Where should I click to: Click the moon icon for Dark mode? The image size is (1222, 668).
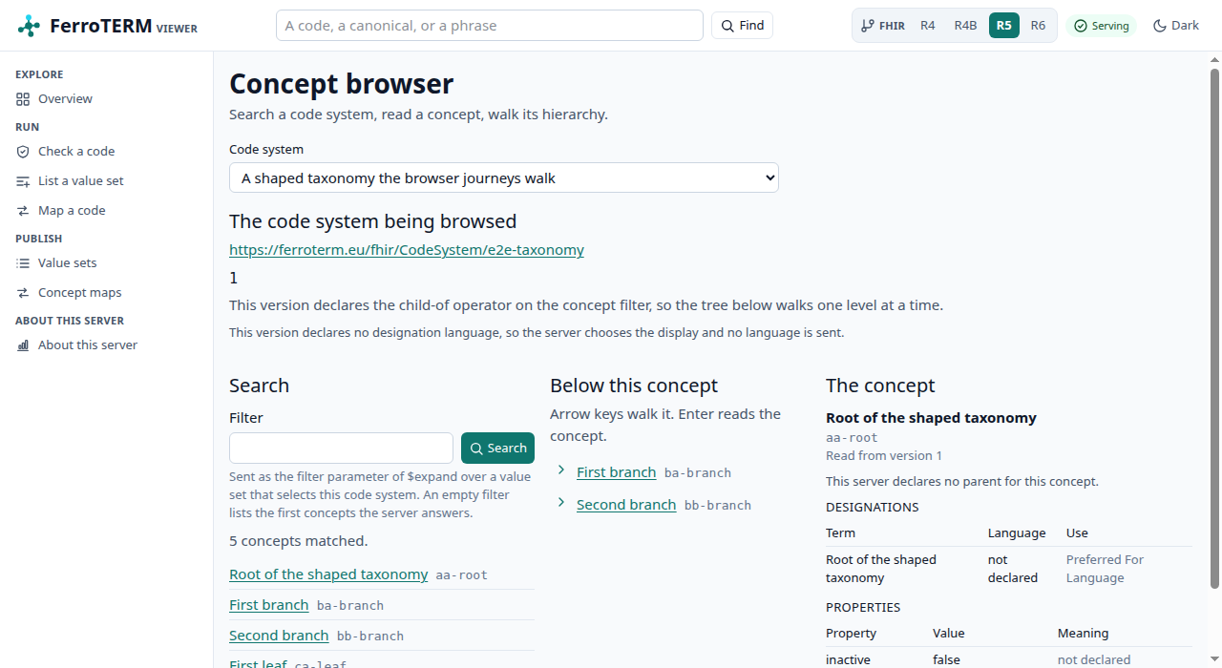click(1160, 26)
